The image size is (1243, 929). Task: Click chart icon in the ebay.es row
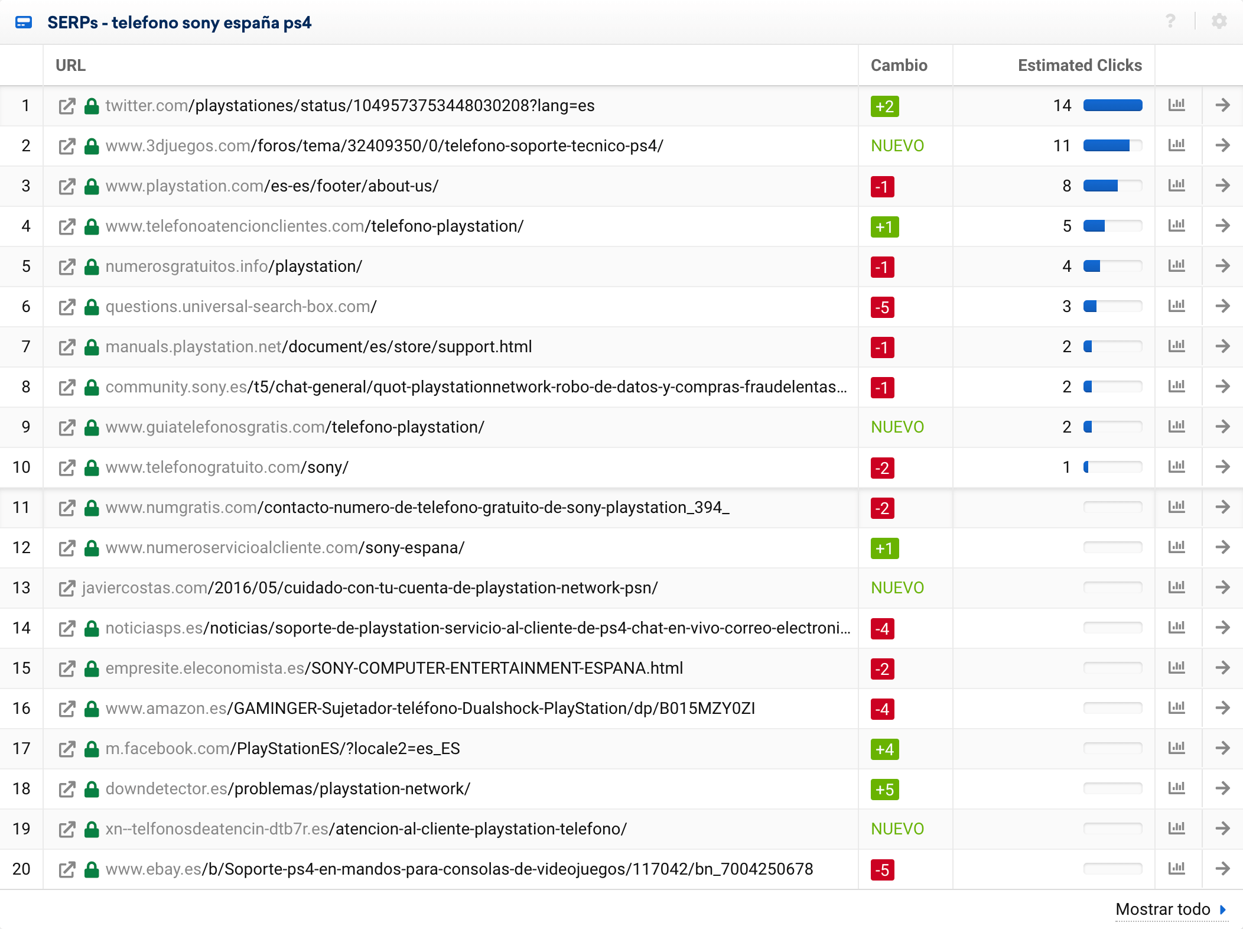1176,869
